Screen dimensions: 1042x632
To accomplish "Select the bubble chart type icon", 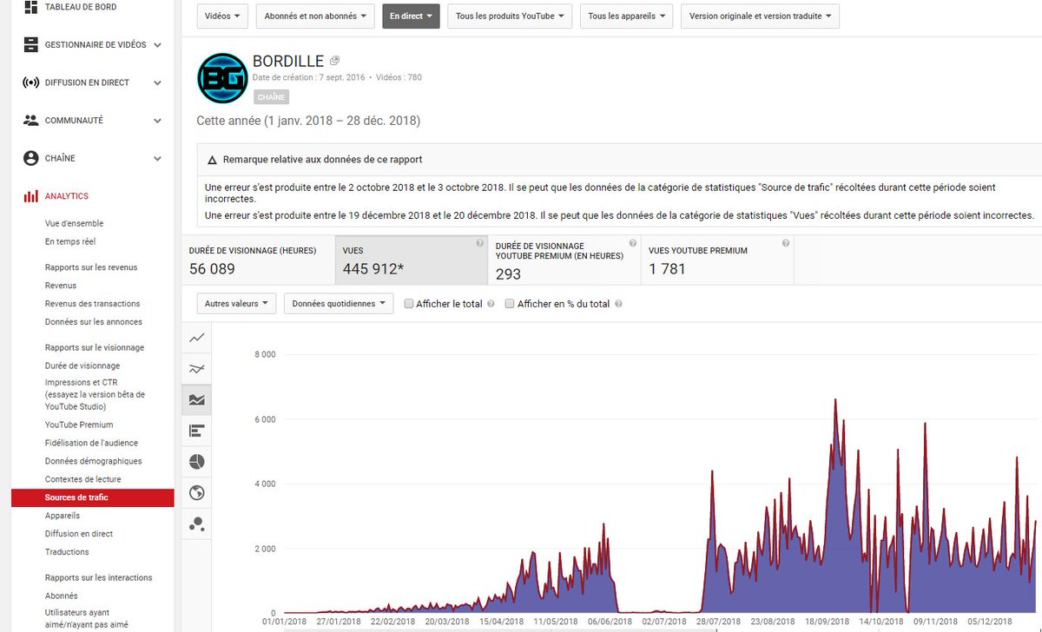I will [x=197, y=523].
